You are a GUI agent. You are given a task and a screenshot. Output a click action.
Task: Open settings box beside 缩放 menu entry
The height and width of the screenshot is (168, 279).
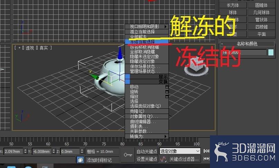[167, 96]
